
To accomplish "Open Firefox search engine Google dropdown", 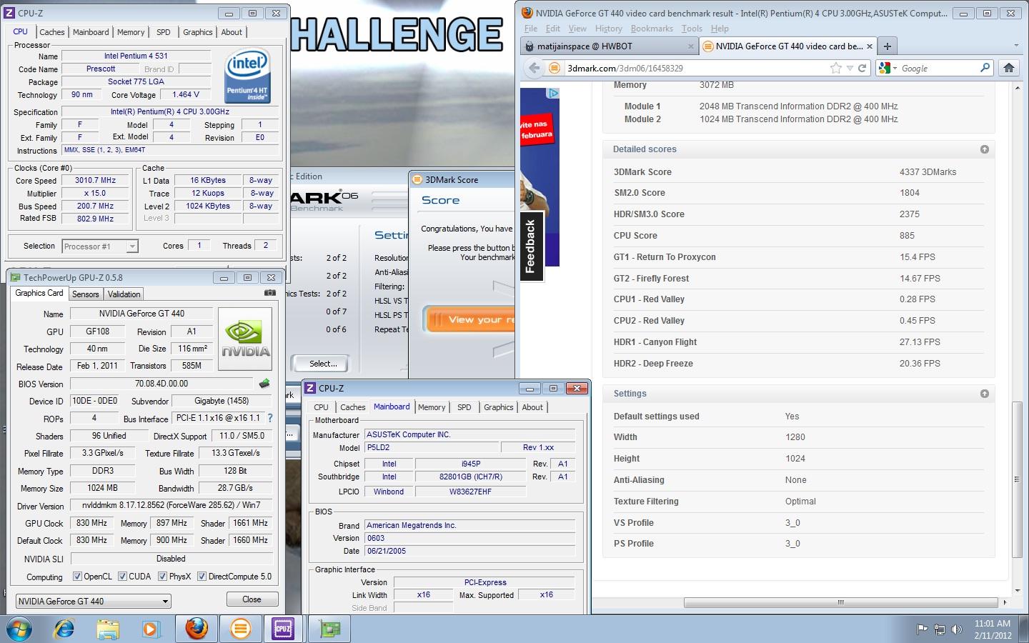I will pyautogui.click(x=888, y=68).
